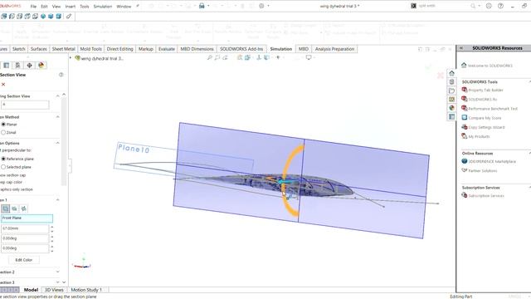Select the Zonal radio button

pos(3,133)
